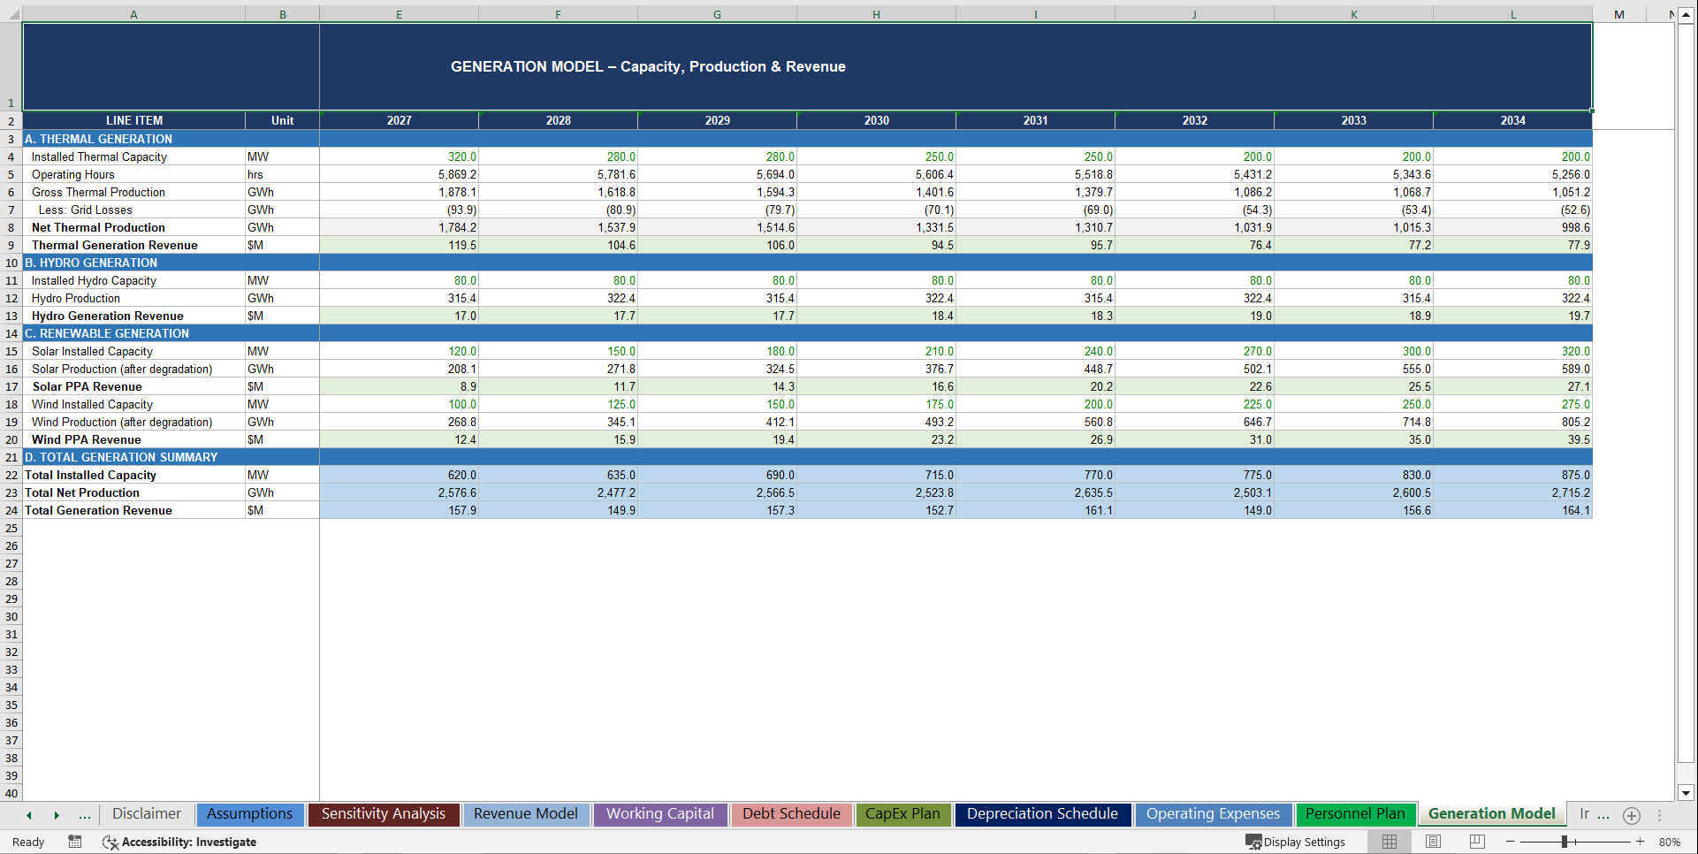Click the sheet navigation left arrow
Screen dimensions: 1698x854
[29, 815]
